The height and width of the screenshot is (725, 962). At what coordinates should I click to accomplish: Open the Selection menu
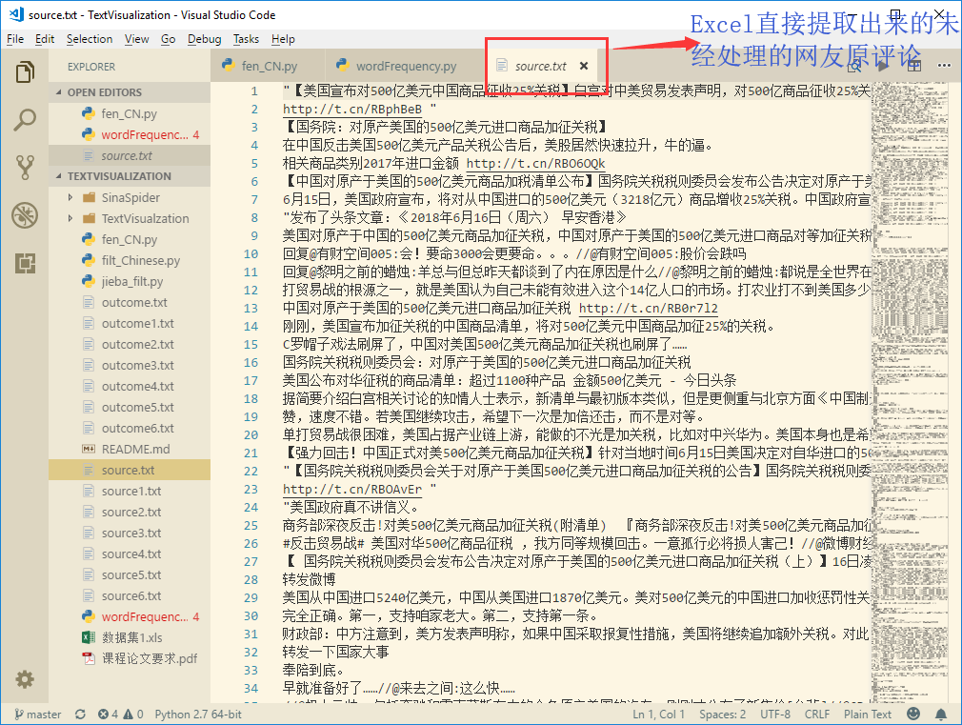(90, 39)
